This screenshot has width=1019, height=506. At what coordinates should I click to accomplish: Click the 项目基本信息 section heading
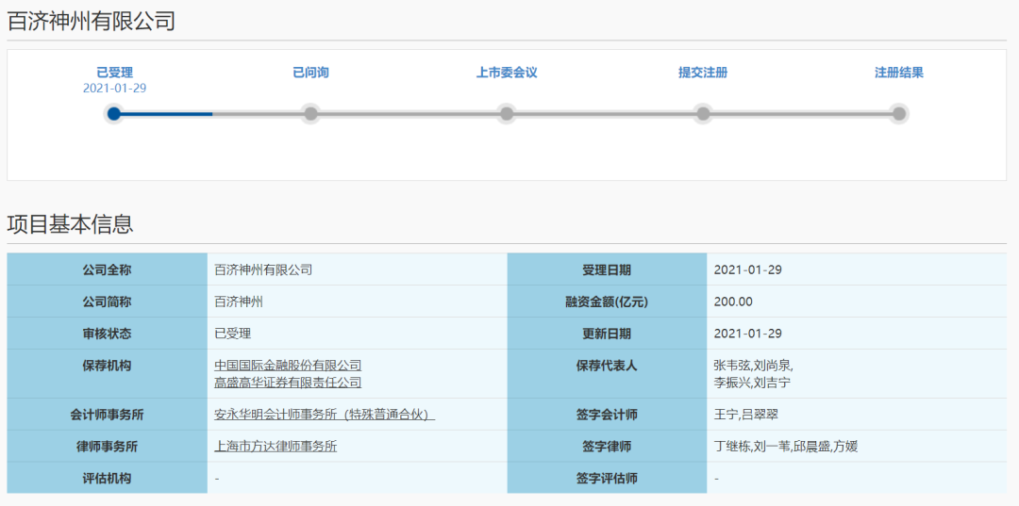(70, 224)
